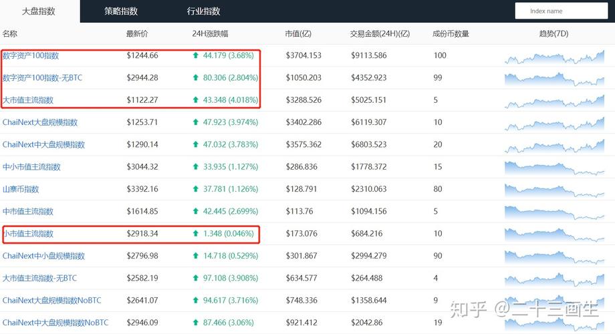
Task: Click the 7D trend chart for 数字资产100指数-无BTC
Action: (554, 79)
